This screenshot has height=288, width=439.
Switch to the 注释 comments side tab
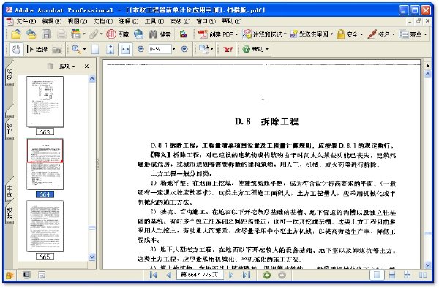[x=10, y=213]
